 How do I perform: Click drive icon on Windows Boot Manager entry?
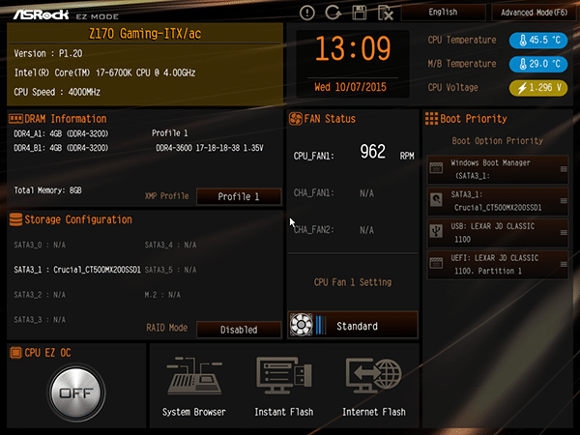click(x=436, y=168)
